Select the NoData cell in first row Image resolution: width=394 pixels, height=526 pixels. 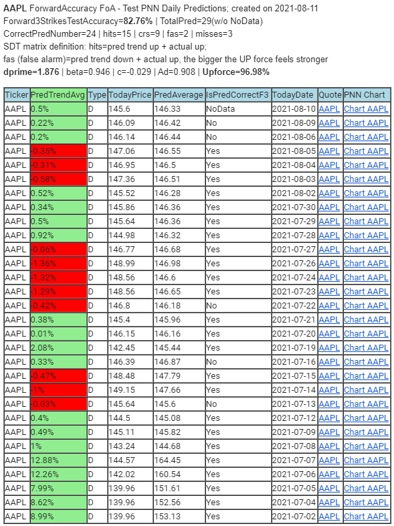click(238, 109)
